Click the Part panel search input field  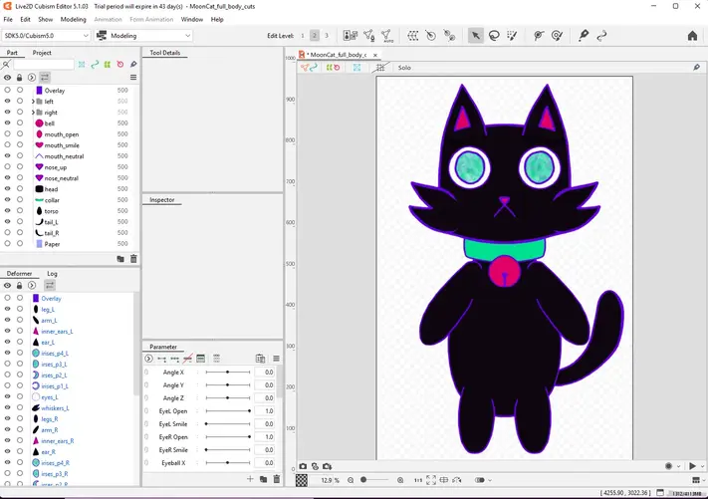(x=44, y=64)
